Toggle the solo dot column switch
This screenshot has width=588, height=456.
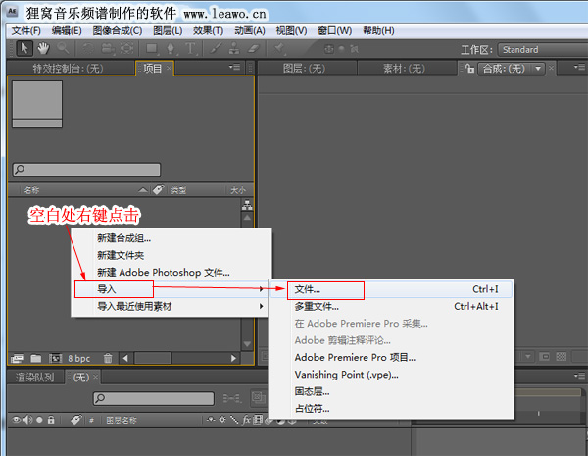coord(39,420)
